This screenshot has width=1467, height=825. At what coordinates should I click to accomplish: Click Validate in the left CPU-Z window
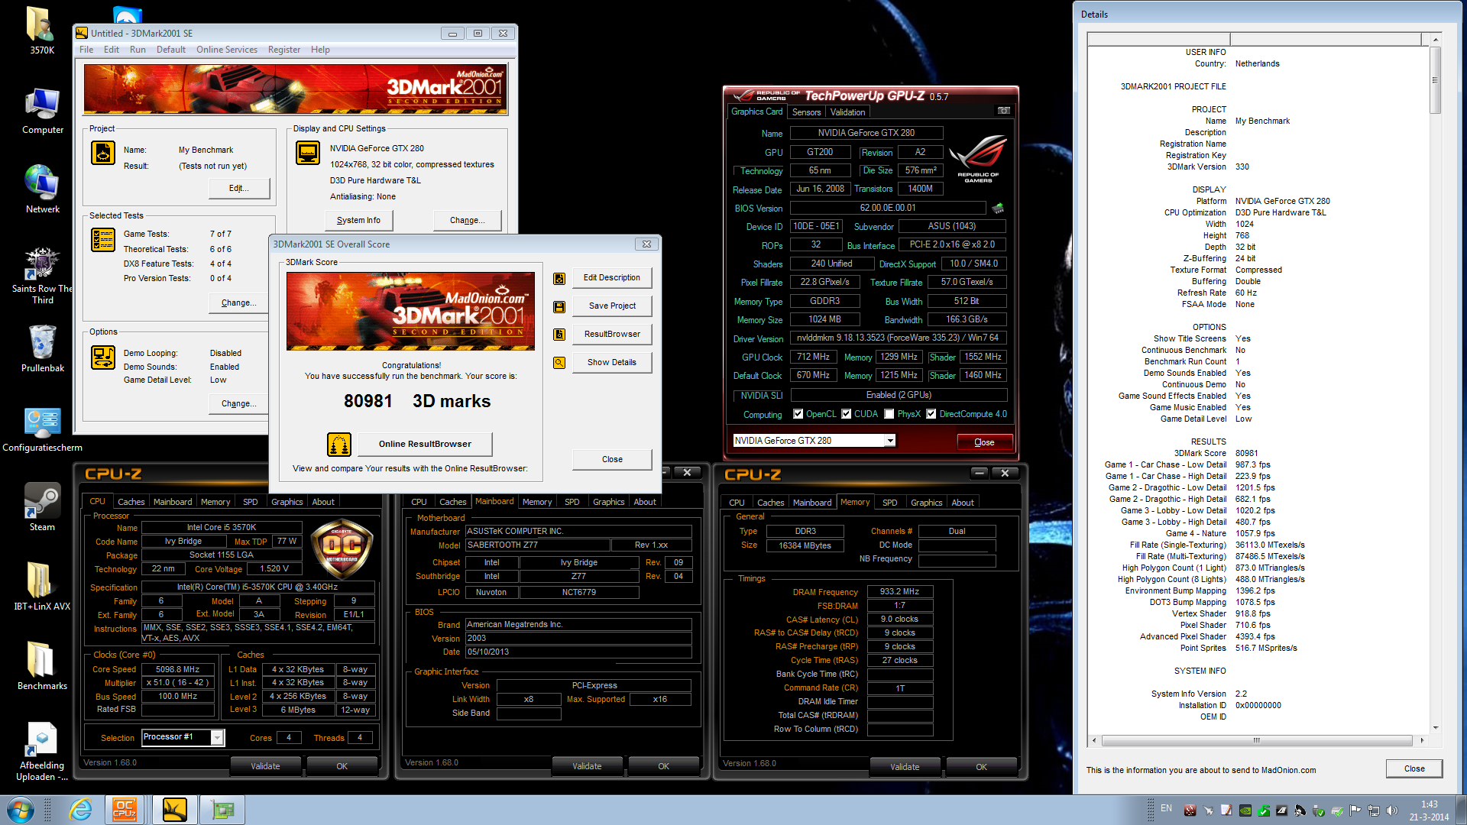pyautogui.click(x=265, y=766)
